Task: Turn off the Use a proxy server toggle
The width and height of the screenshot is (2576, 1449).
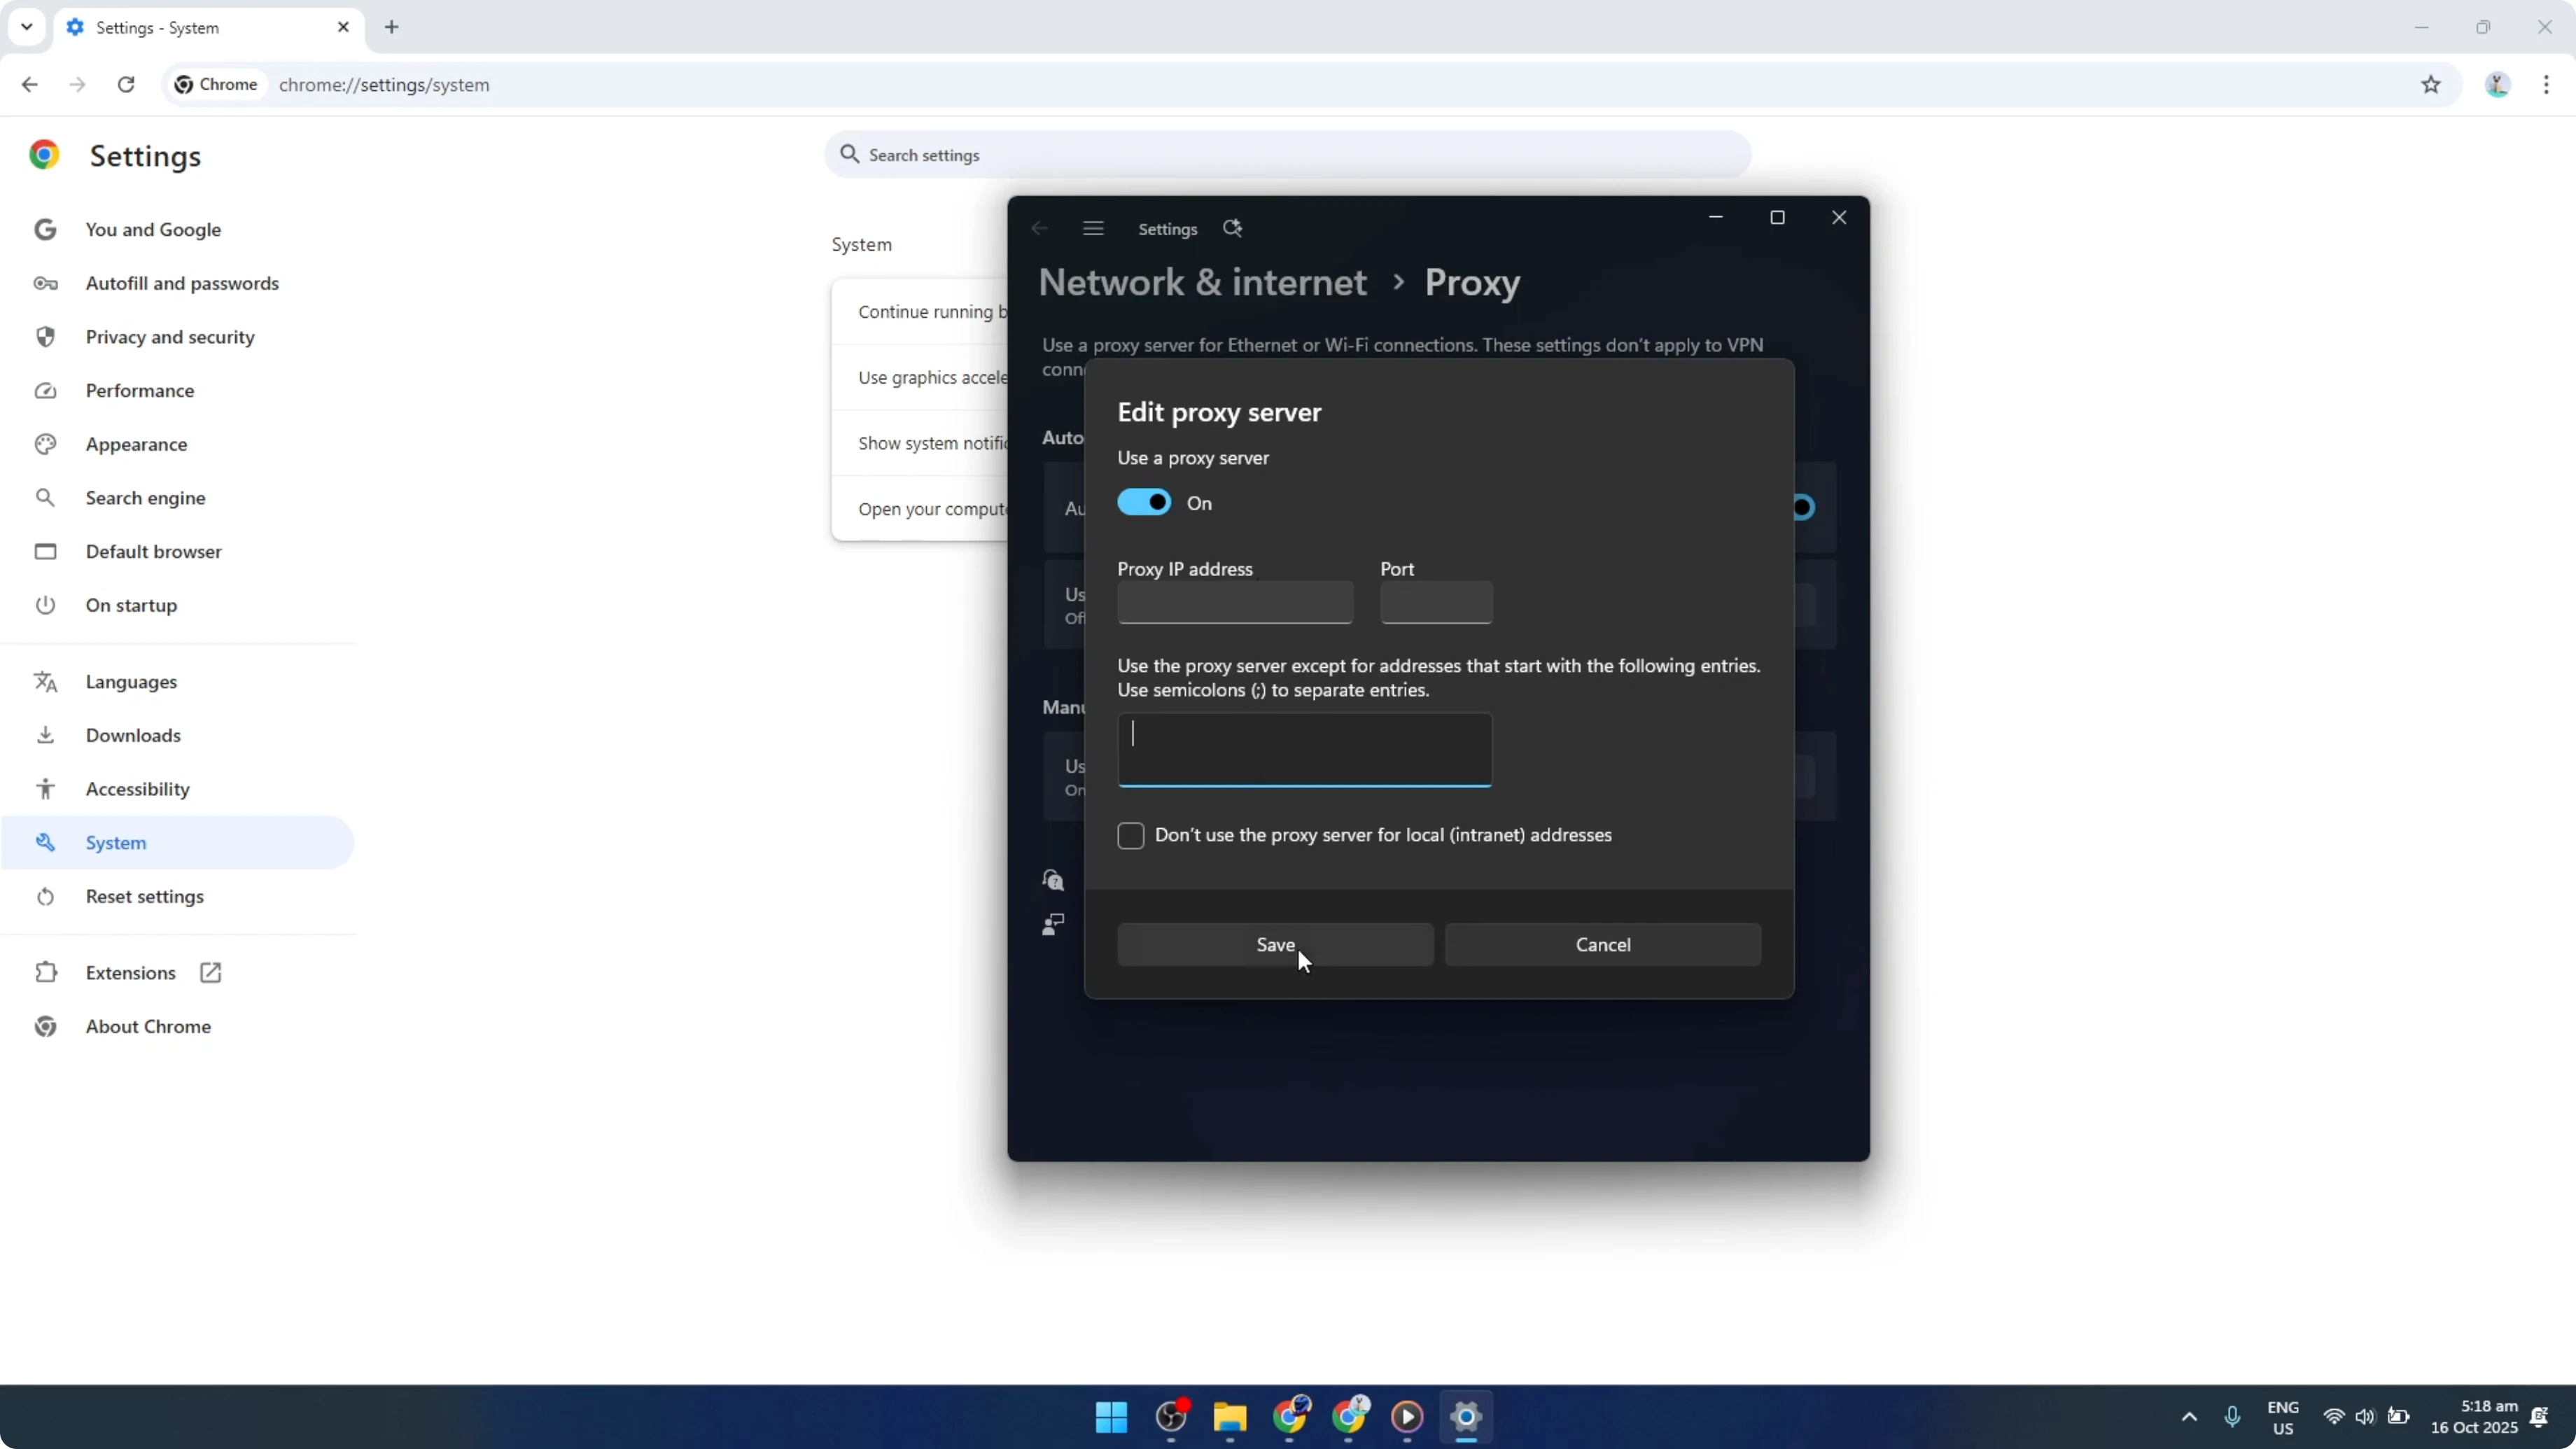Action: click(1146, 501)
